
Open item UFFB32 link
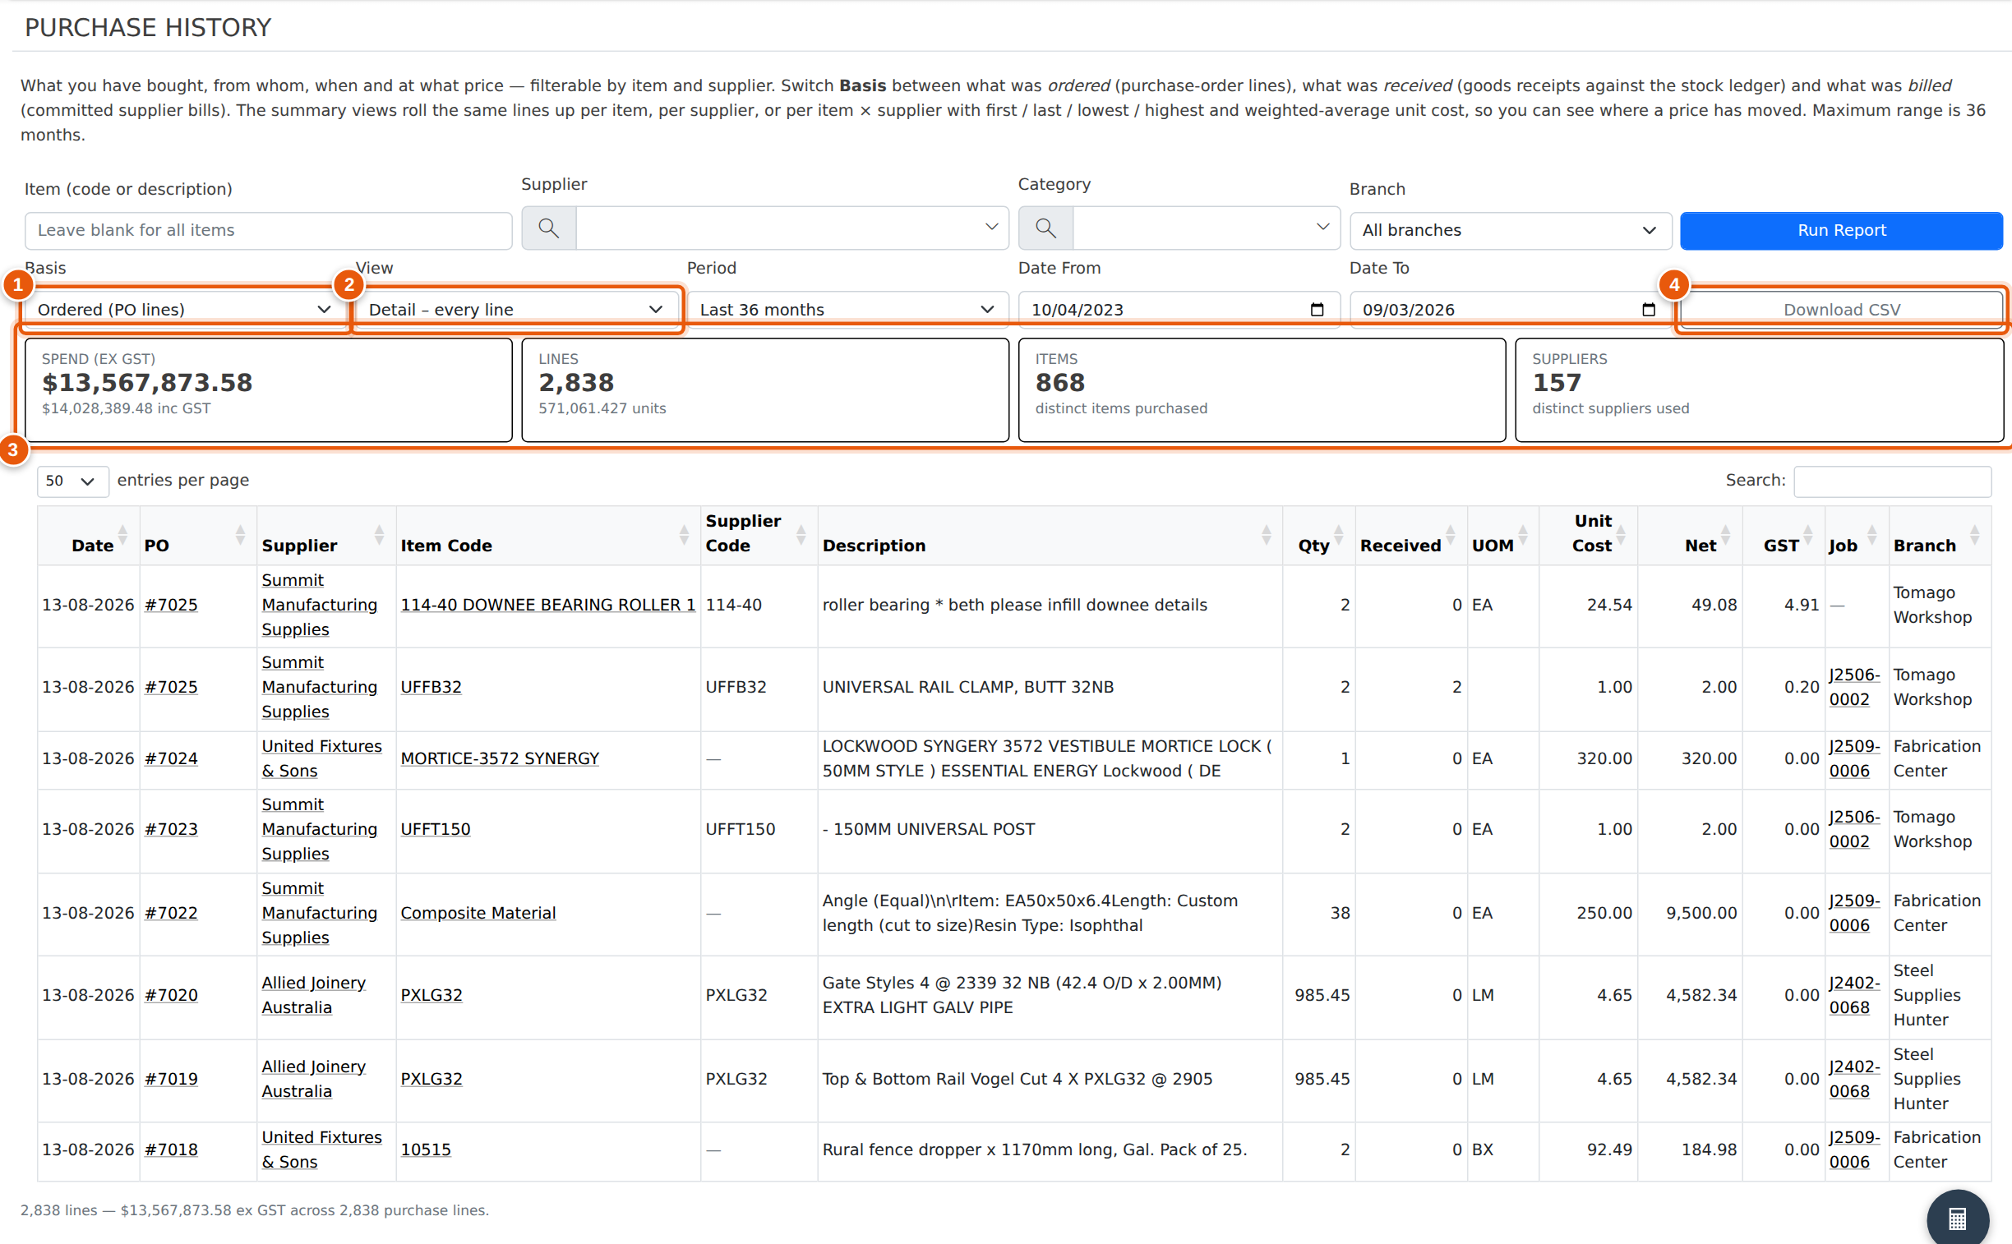(431, 687)
